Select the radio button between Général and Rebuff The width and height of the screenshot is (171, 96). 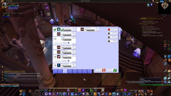pos(109,37)
